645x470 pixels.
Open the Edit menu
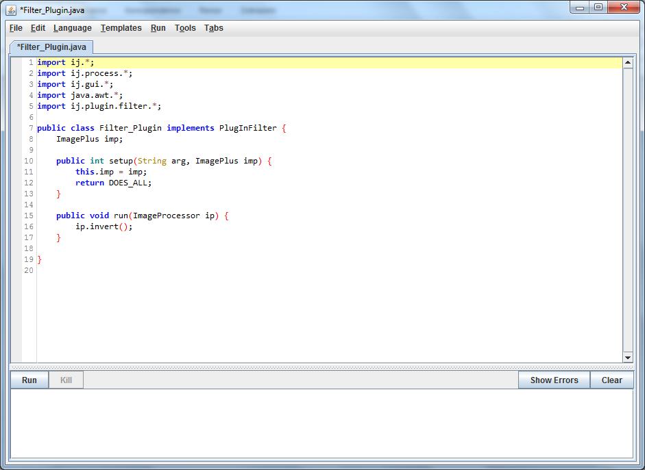(x=38, y=28)
